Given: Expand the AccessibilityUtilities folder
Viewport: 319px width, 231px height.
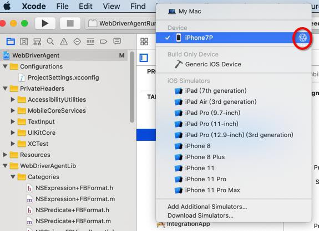Looking at the screenshot, I should coord(13,99).
